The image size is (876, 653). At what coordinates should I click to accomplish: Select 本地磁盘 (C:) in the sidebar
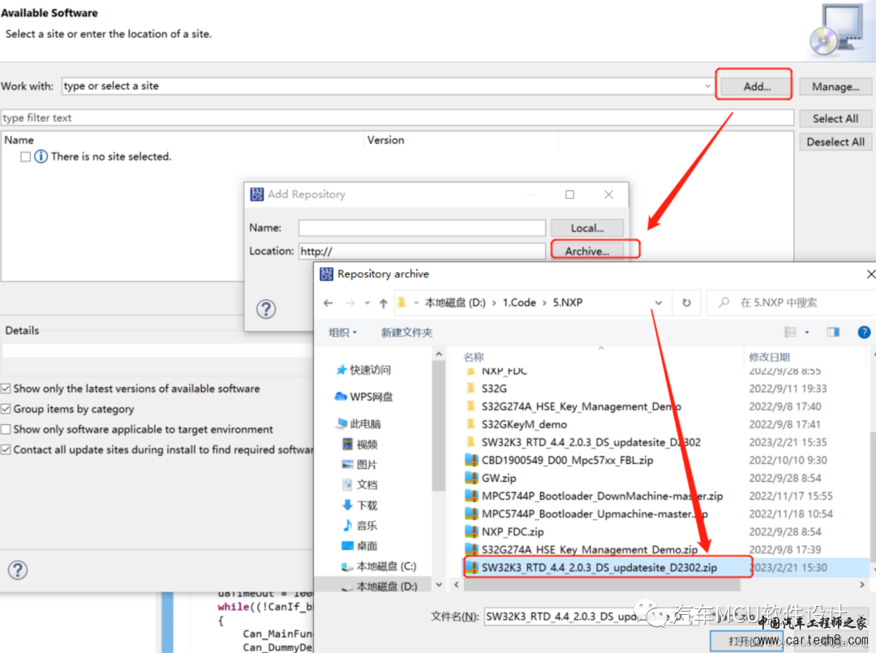379,566
